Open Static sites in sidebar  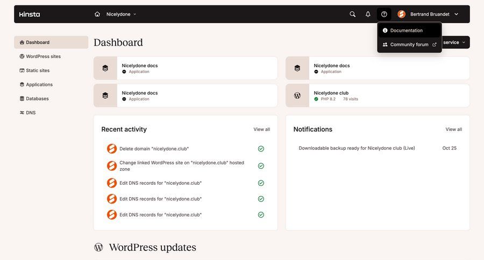pos(38,70)
